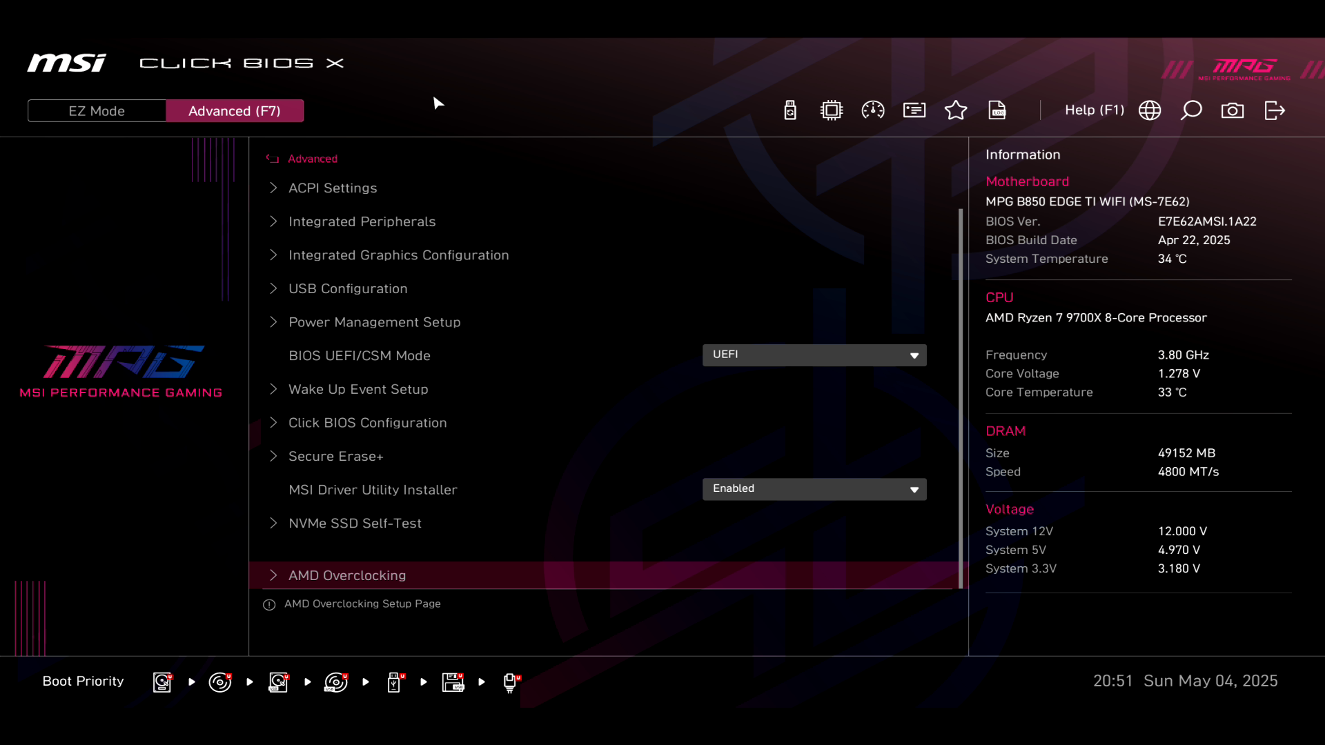Switch to Advanced (F7) mode

[235, 111]
